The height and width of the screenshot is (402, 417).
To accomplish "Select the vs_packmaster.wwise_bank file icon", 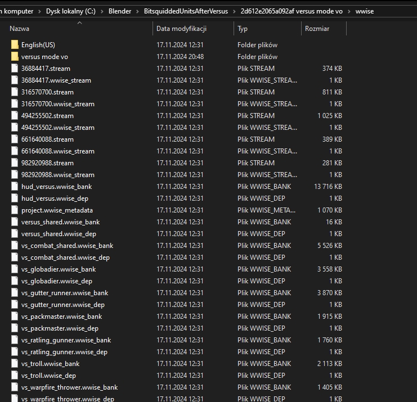I will pos(15,317).
